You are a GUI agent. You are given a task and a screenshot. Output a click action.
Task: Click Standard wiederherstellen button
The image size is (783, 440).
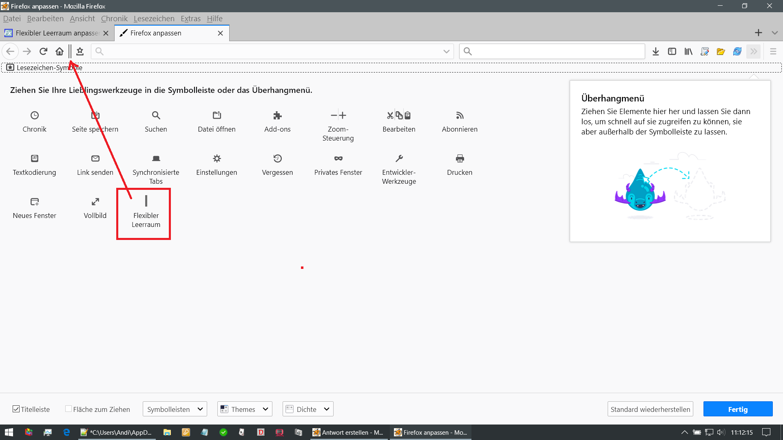pyautogui.click(x=650, y=409)
